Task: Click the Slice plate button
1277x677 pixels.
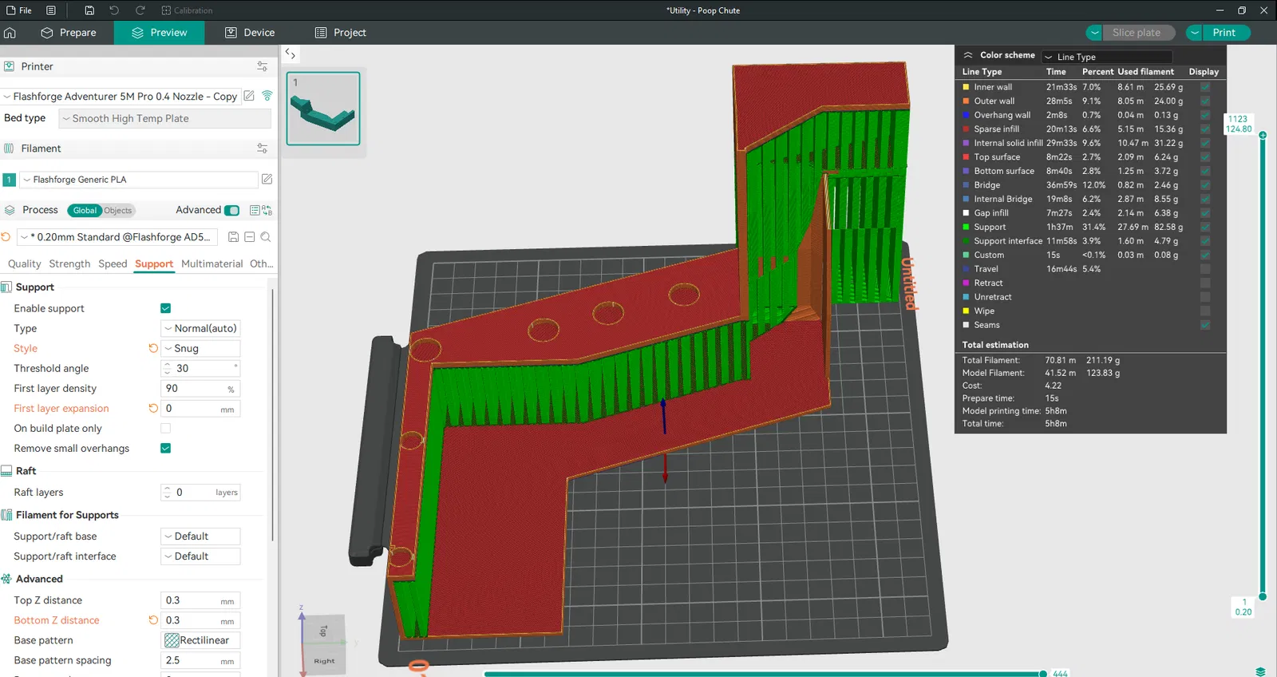Action: point(1136,33)
